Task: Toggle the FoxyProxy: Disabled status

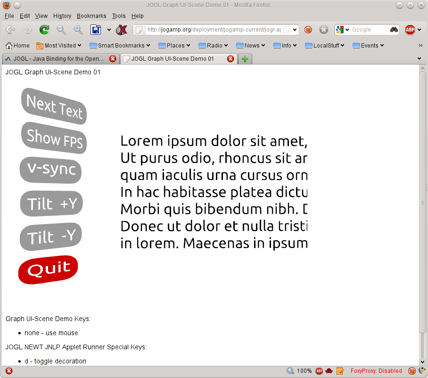Action: [376, 371]
